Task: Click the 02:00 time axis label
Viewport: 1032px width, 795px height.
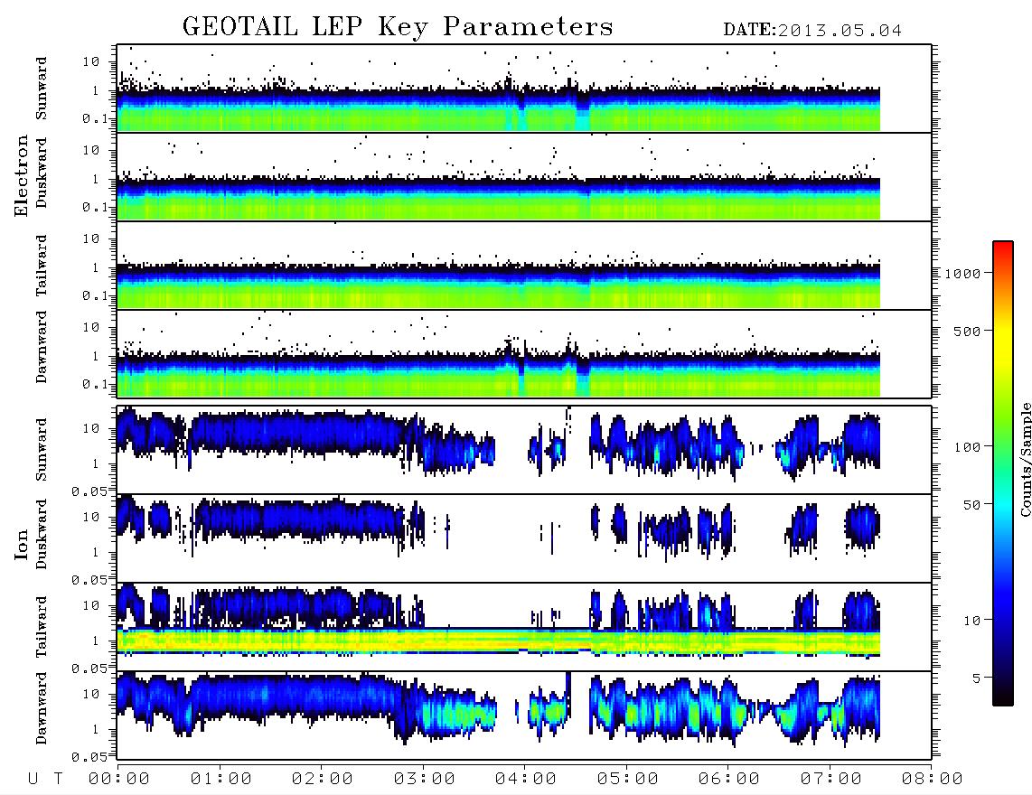Action: tap(323, 779)
